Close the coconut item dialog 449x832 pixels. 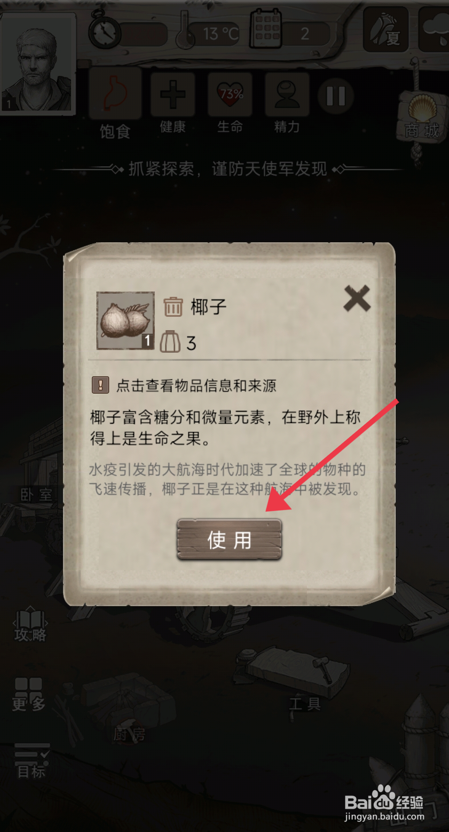357,299
